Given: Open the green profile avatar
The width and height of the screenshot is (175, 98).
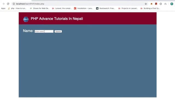Looking at the screenshot, I should coord(172,4).
